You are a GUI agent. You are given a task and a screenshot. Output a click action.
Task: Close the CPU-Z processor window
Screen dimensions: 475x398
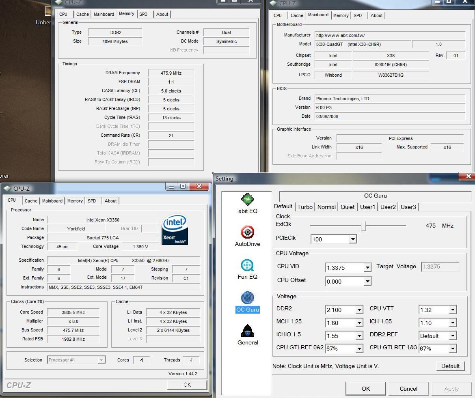(199, 187)
